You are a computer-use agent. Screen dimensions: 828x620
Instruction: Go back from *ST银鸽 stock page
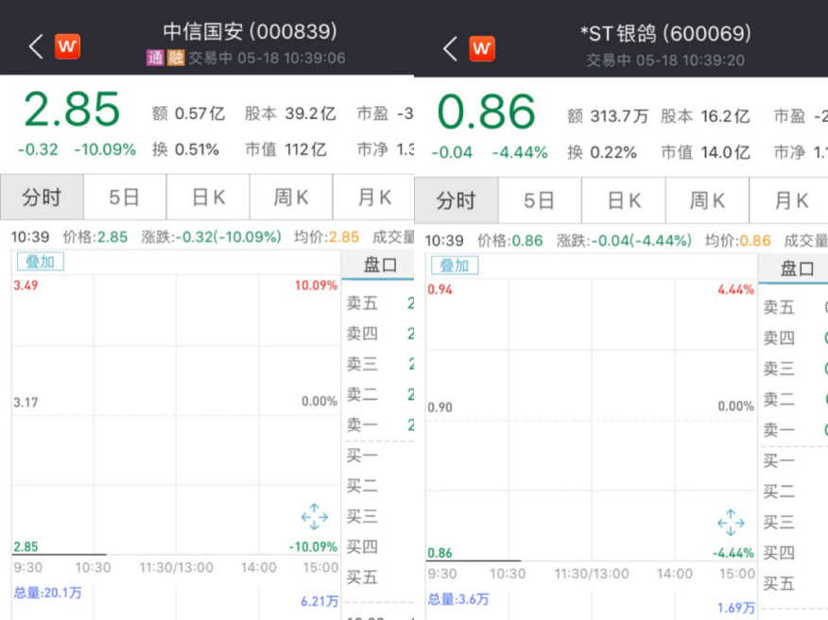pos(450,48)
